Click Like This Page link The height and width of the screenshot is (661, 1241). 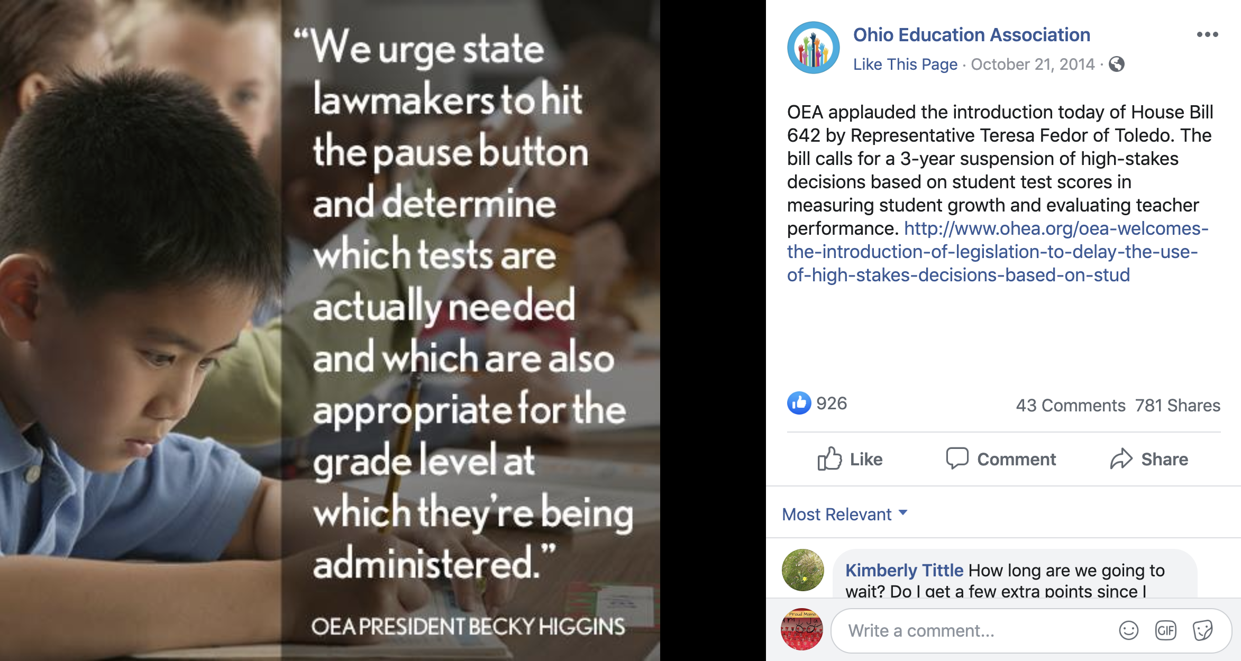click(x=905, y=65)
